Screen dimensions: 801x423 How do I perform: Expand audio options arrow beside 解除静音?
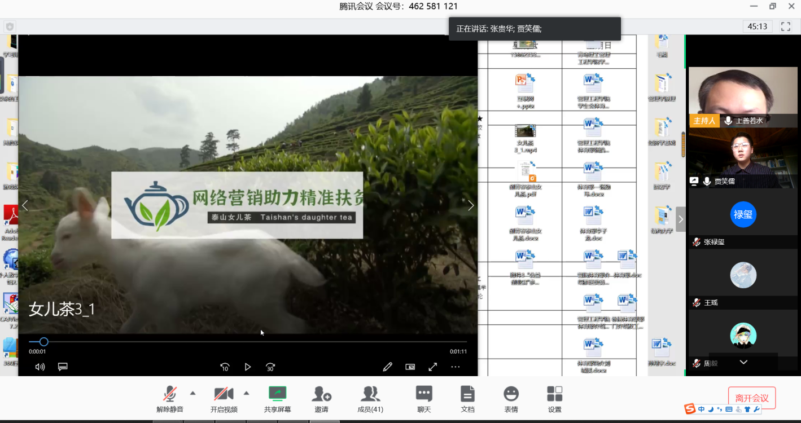click(x=192, y=393)
